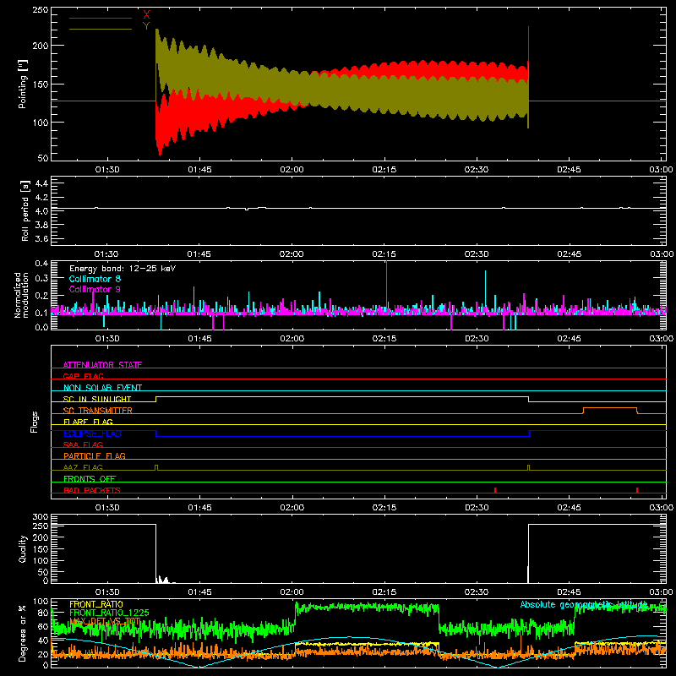Select the SAA_FLAG label
Viewport: 676px width, 676px height.
pos(83,444)
